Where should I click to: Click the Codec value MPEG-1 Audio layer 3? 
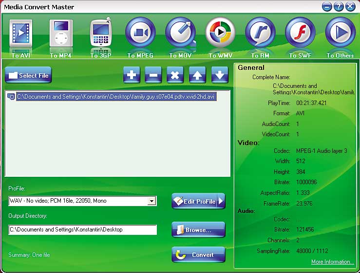tap(322, 151)
